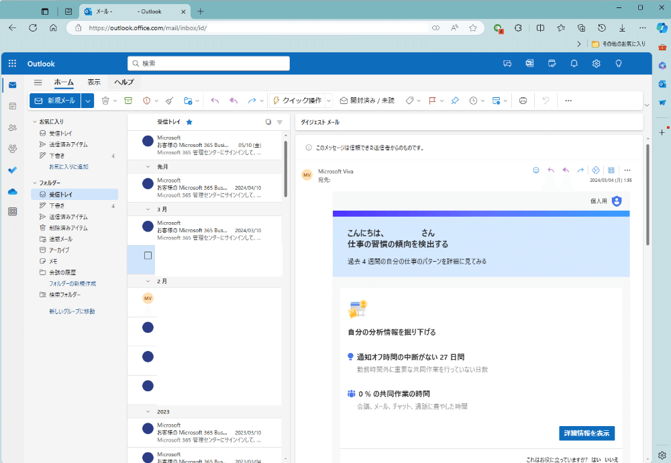The width and height of the screenshot is (671, 463).
Task: Open OneDrive cloud icon in rail
Action: [x=12, y=191]
